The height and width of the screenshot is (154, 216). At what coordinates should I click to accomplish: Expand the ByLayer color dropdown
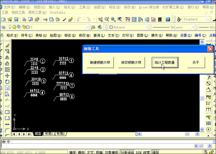[x=147, y=27]
